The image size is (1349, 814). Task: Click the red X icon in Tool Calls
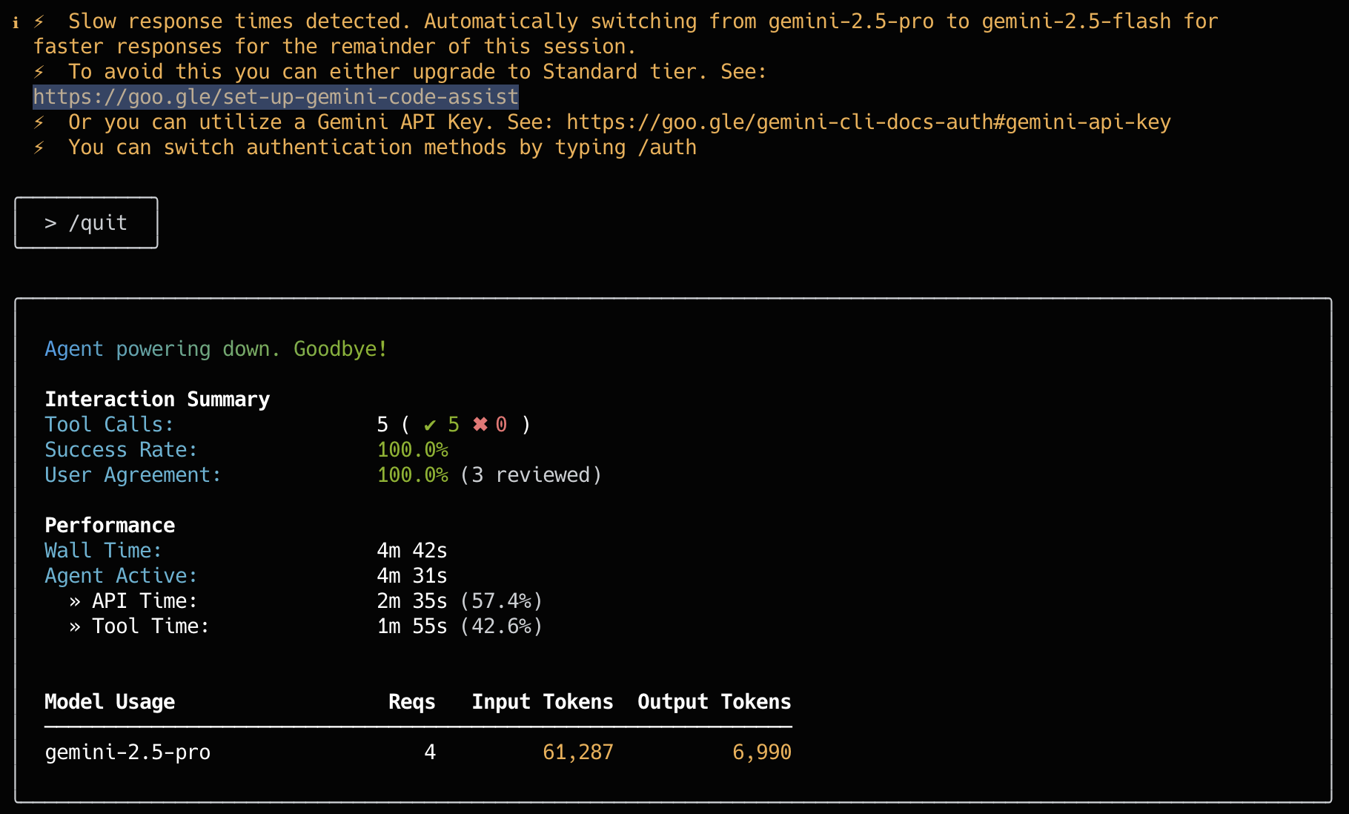(x=480, y=425)
